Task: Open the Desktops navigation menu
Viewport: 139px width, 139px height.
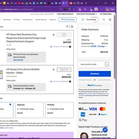Action: point(7,20)
